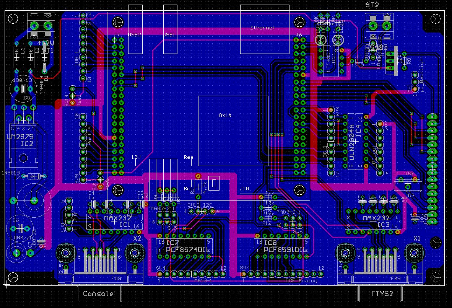Click the SV13 designator
This screenshot has width=452, height=308.
coord(94,184)
